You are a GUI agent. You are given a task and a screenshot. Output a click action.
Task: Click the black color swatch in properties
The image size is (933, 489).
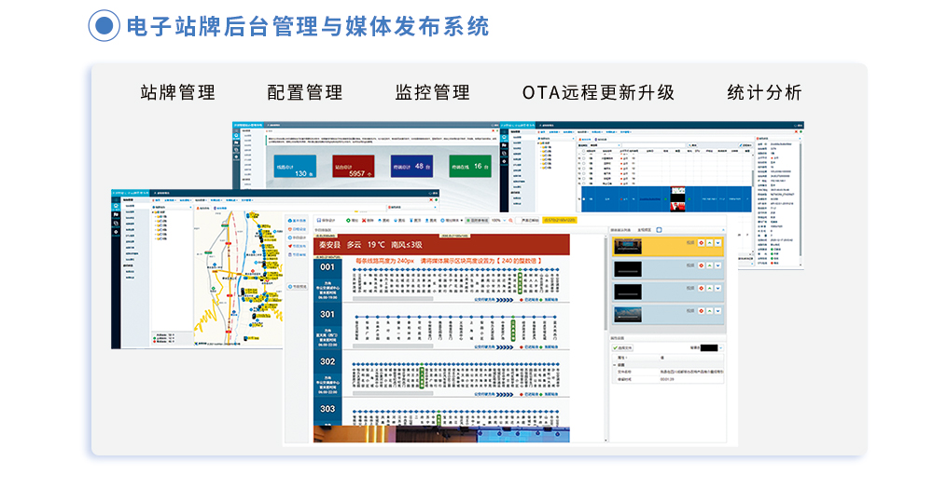click(709, 347)
